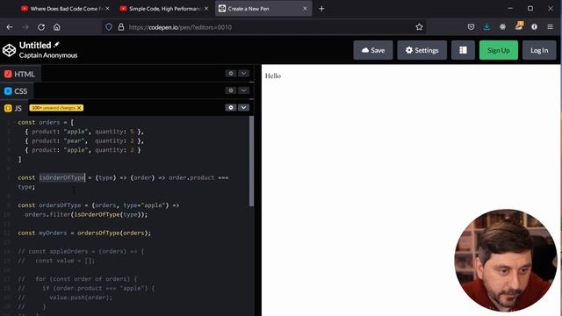Click the 'orders.filter(isOrderOfType(type));' line
The width and height of the screenshot is (562, 316).
pos(86,214)
